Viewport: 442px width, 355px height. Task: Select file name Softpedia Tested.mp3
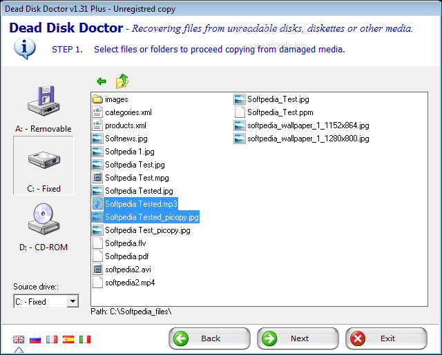tap(141, 204)
